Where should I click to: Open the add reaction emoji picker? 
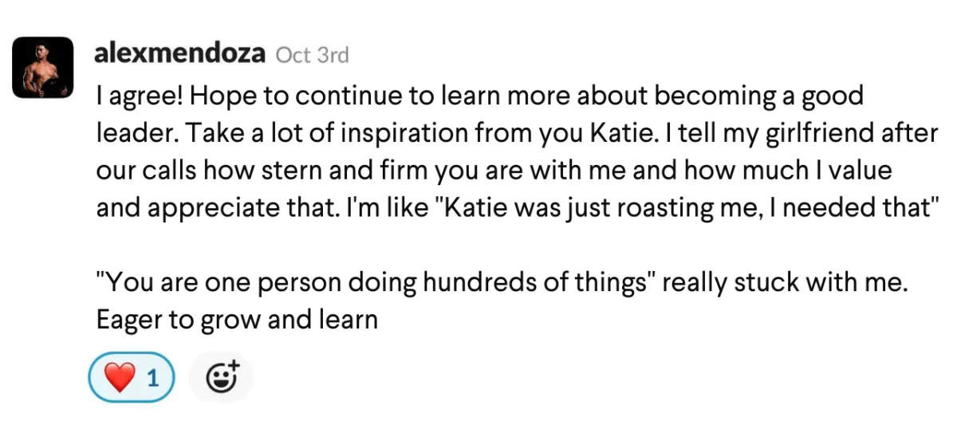point(221,376)
